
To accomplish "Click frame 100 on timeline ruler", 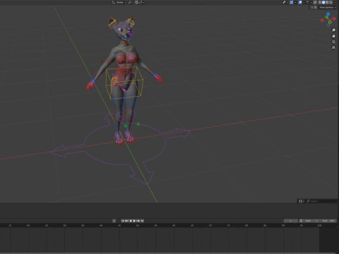I will tap(319, 226).
